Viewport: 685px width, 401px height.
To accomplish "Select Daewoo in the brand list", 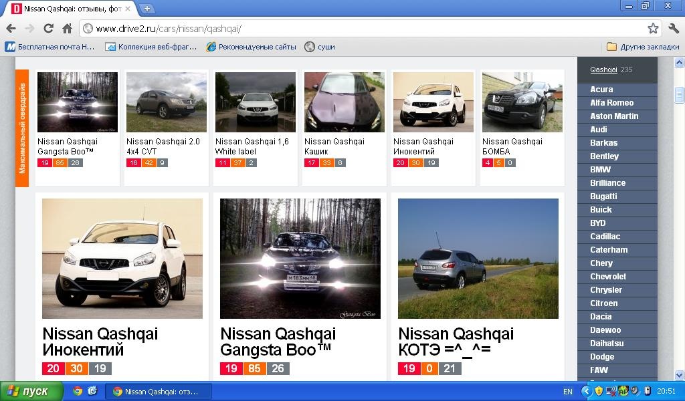I will pos(617,330).
